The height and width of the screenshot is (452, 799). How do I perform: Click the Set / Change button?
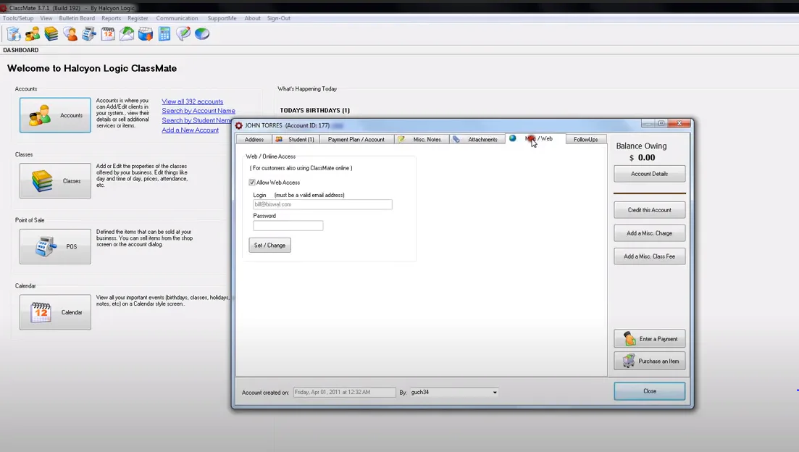(x=269, y=245)
